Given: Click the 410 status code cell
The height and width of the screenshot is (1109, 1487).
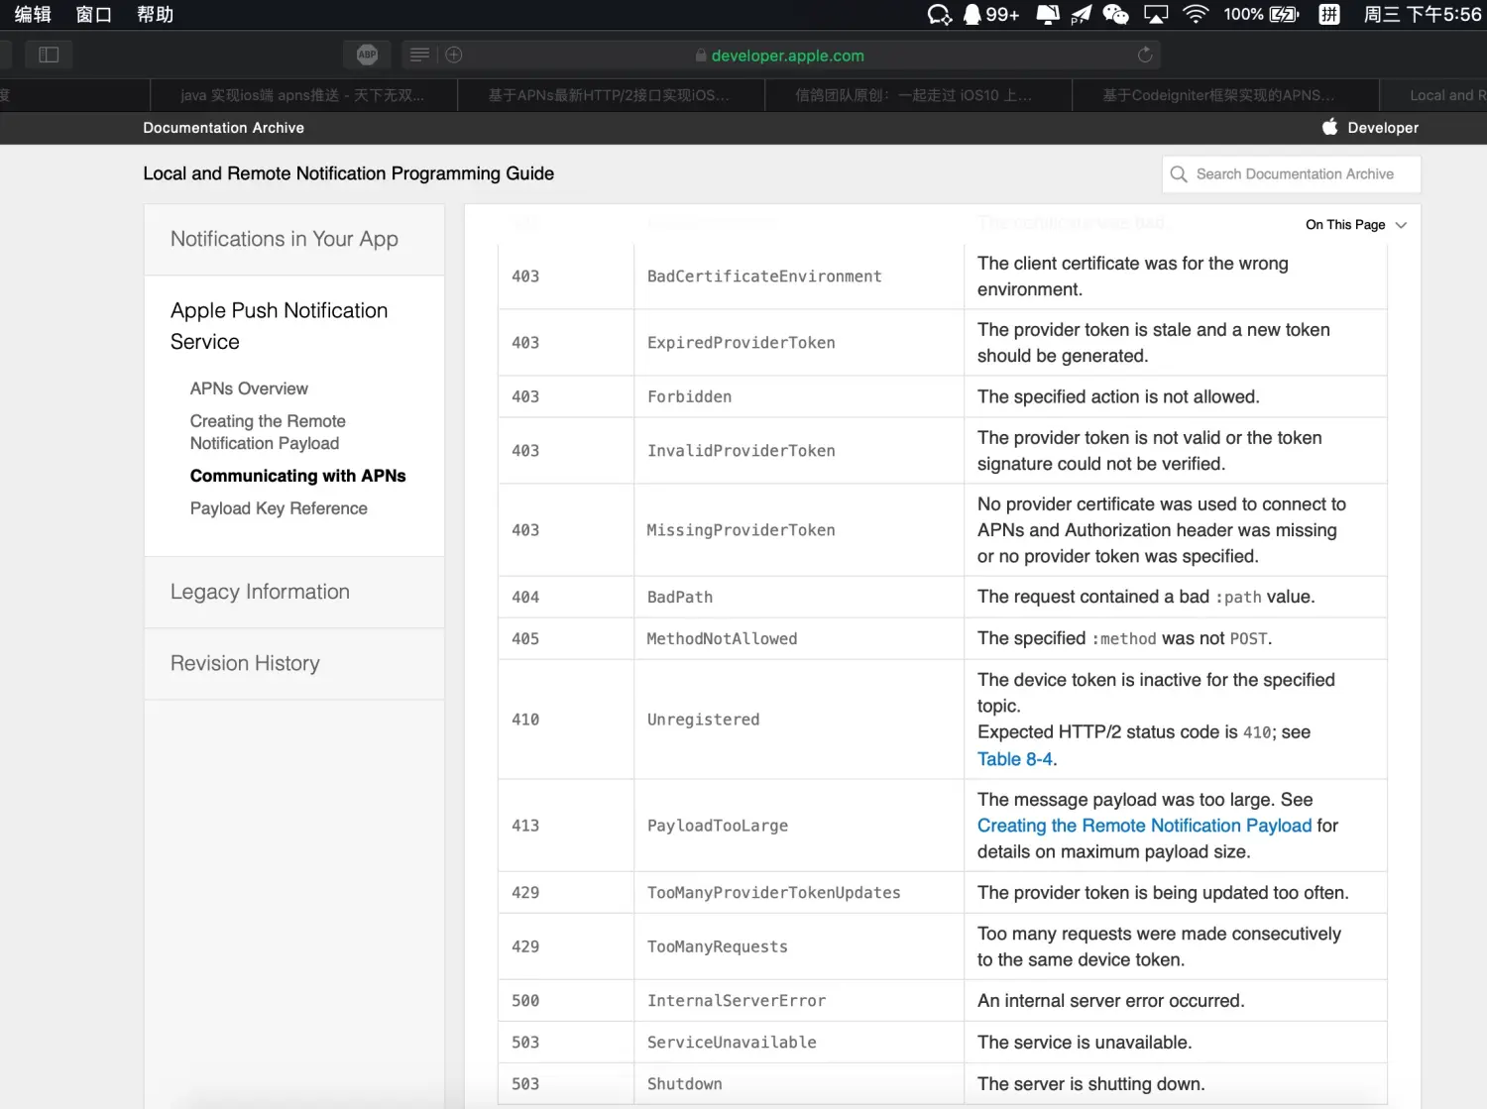Looking at the screenshot, I should 565,720.
